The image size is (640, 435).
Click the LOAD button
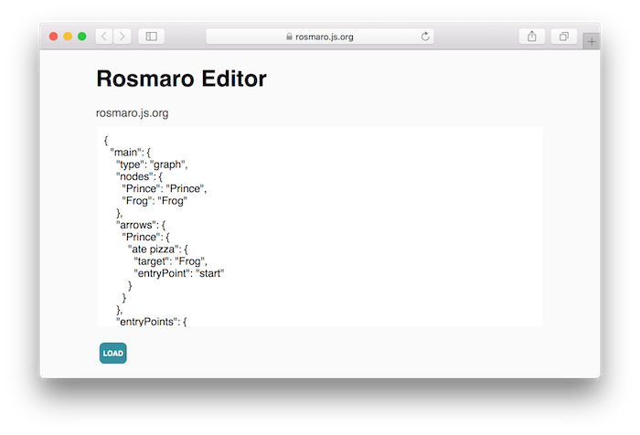tap(113, 353)
